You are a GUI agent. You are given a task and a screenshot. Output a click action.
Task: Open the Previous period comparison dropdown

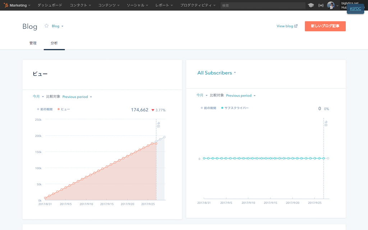tap(76, 97)
